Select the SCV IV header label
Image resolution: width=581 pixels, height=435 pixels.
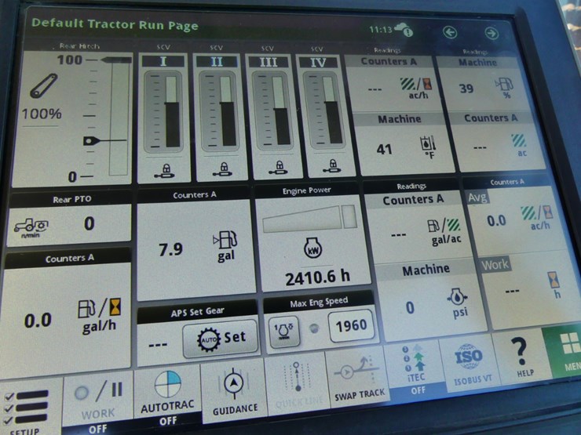(x=318, y=63)
